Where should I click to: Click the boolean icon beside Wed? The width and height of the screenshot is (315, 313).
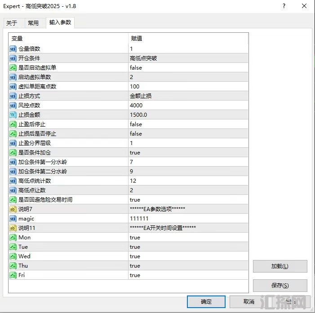coord(13,256)
